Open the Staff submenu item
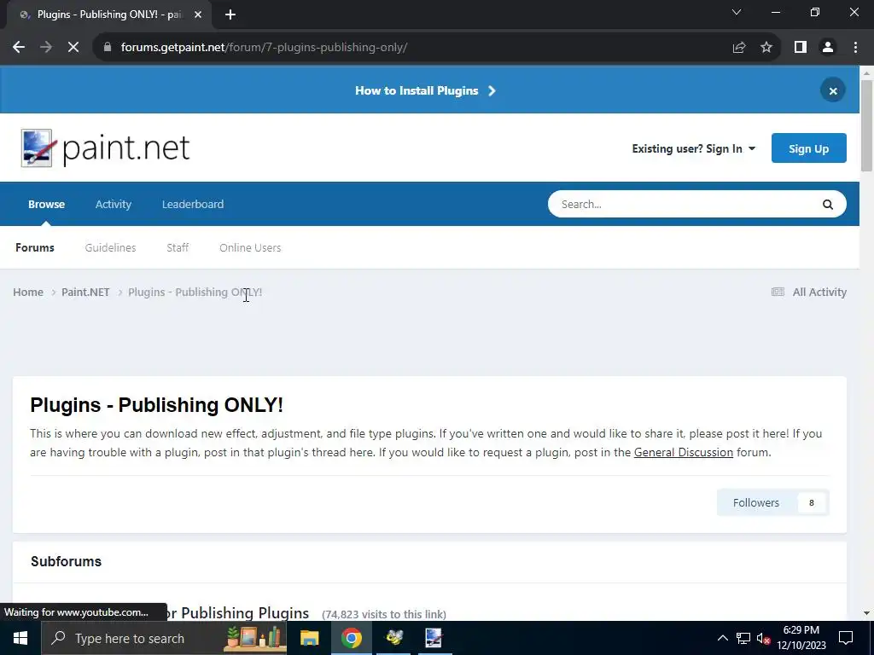 click(178, 248)
